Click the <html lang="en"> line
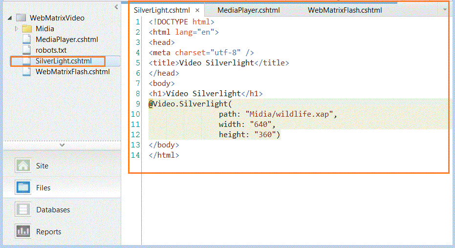Viewport: 455px width, 248px height. (x=184, y=32)
